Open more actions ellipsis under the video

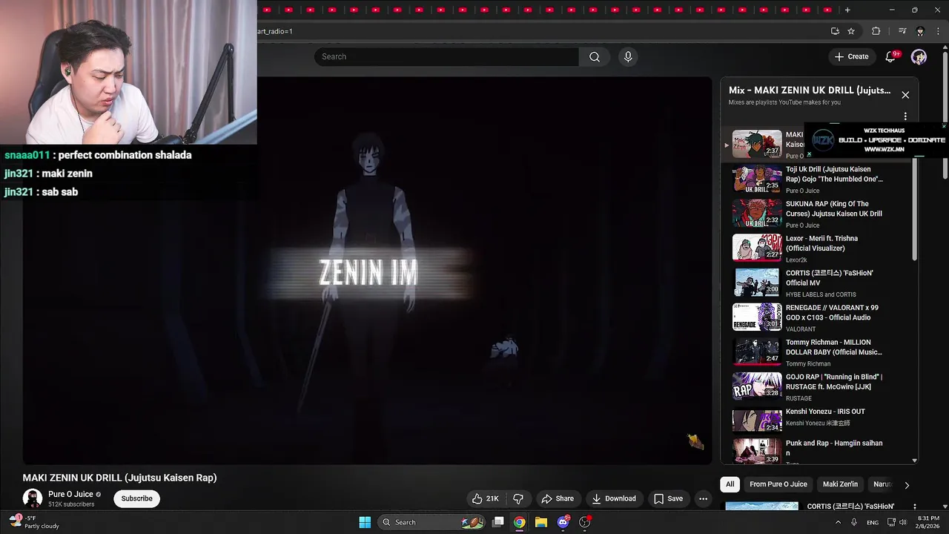point(703,498)
